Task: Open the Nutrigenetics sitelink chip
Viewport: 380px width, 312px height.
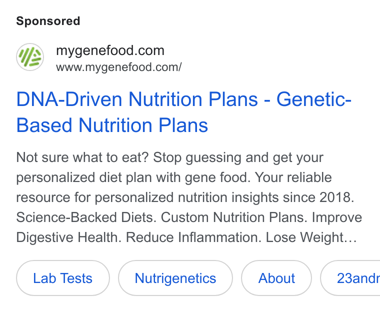Action: coord(175,278)
